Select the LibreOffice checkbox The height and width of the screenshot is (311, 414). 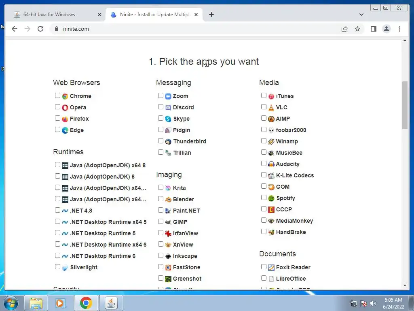pos(264,278)
